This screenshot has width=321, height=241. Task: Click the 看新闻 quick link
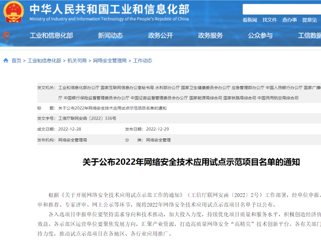click(x=250, y=20)
